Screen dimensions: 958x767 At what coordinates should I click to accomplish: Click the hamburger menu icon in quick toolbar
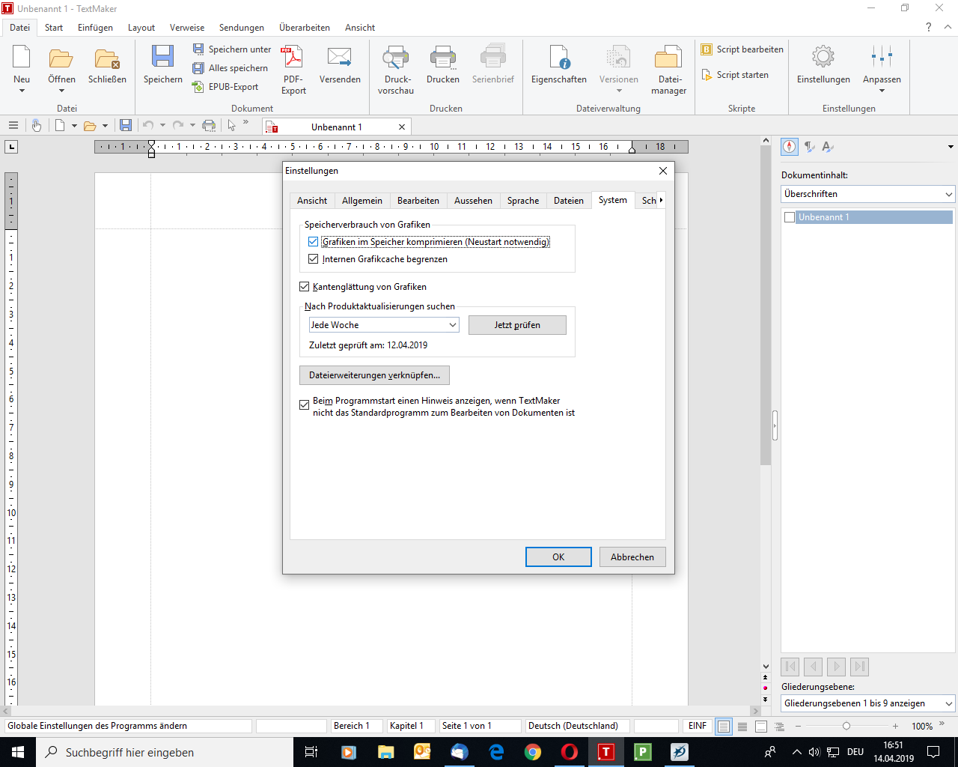[x=13, y=125]
